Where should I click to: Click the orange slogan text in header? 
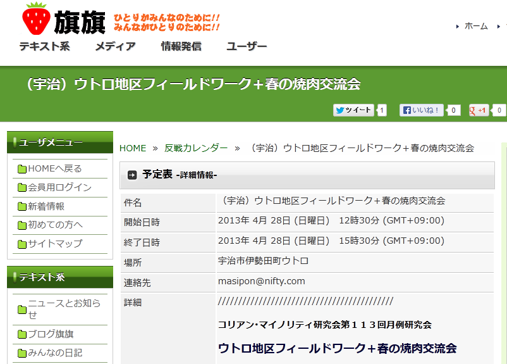[167, 22]
